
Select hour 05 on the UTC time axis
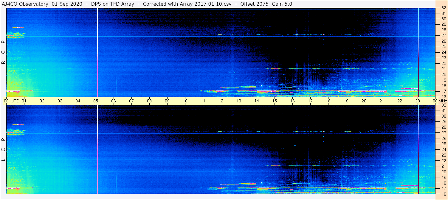(x=96, y=101)
